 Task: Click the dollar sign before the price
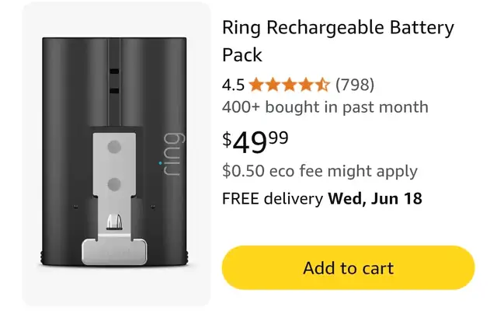(227, 140)
